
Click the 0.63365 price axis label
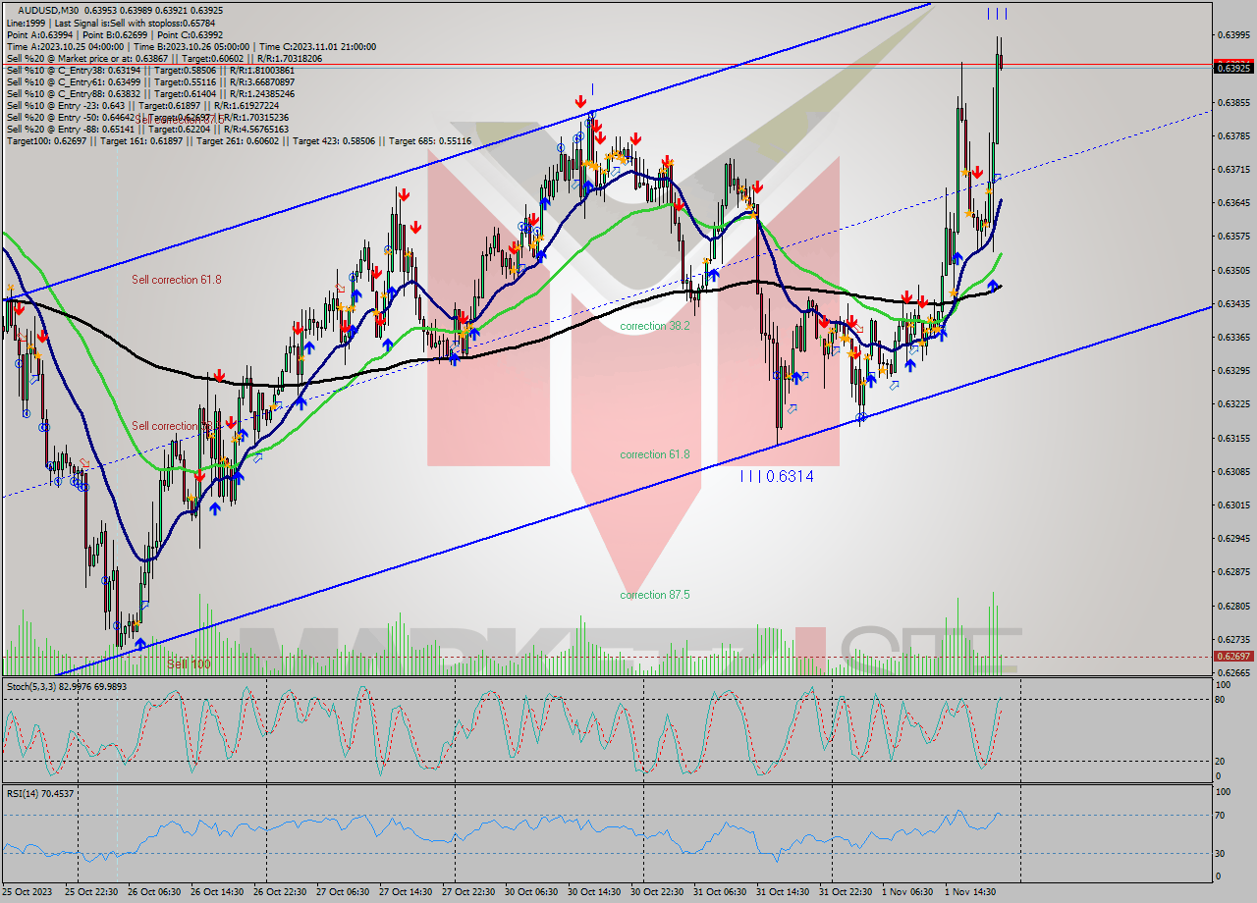tap(1233, 337)
